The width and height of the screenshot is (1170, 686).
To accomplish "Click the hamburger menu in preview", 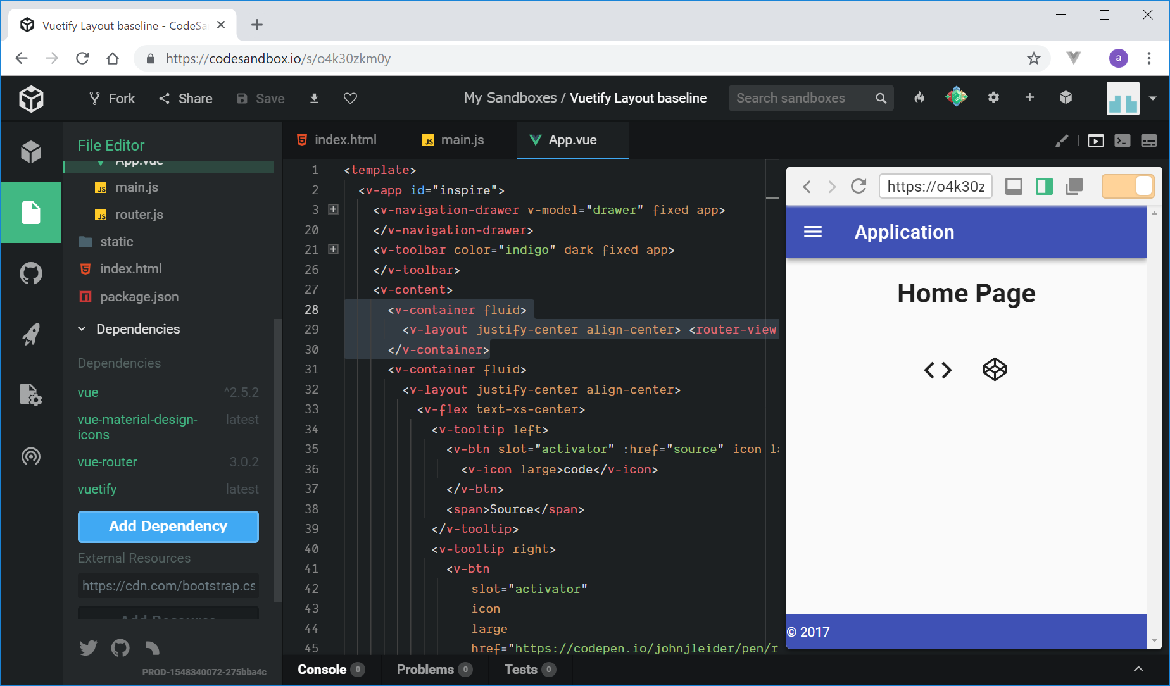I will (813, 232).
